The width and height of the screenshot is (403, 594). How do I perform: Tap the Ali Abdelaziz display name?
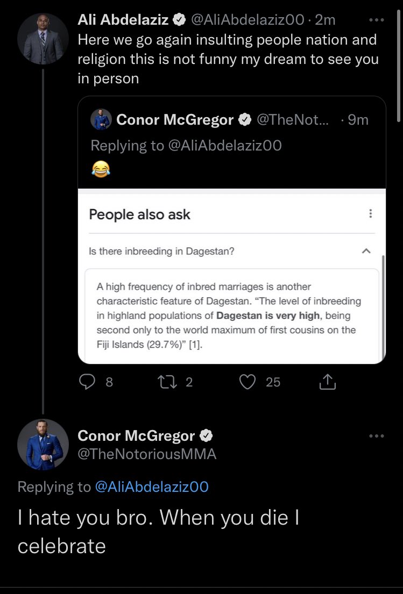pos(123,19)
